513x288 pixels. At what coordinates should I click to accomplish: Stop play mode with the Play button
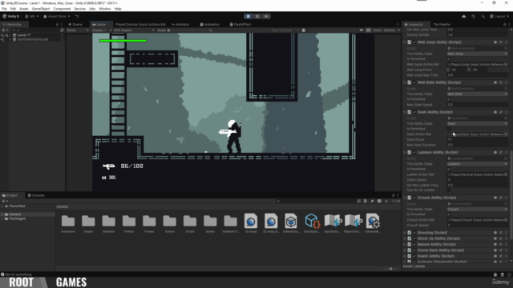point(248,16)
